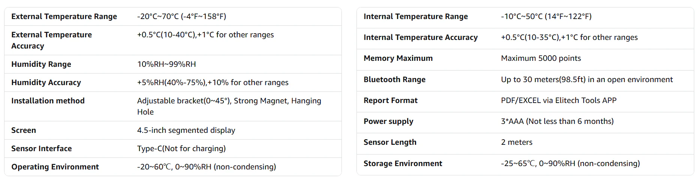Select the 4.5-inch segmented display value
The image size is (698, 181).
(x=186, y=130)
